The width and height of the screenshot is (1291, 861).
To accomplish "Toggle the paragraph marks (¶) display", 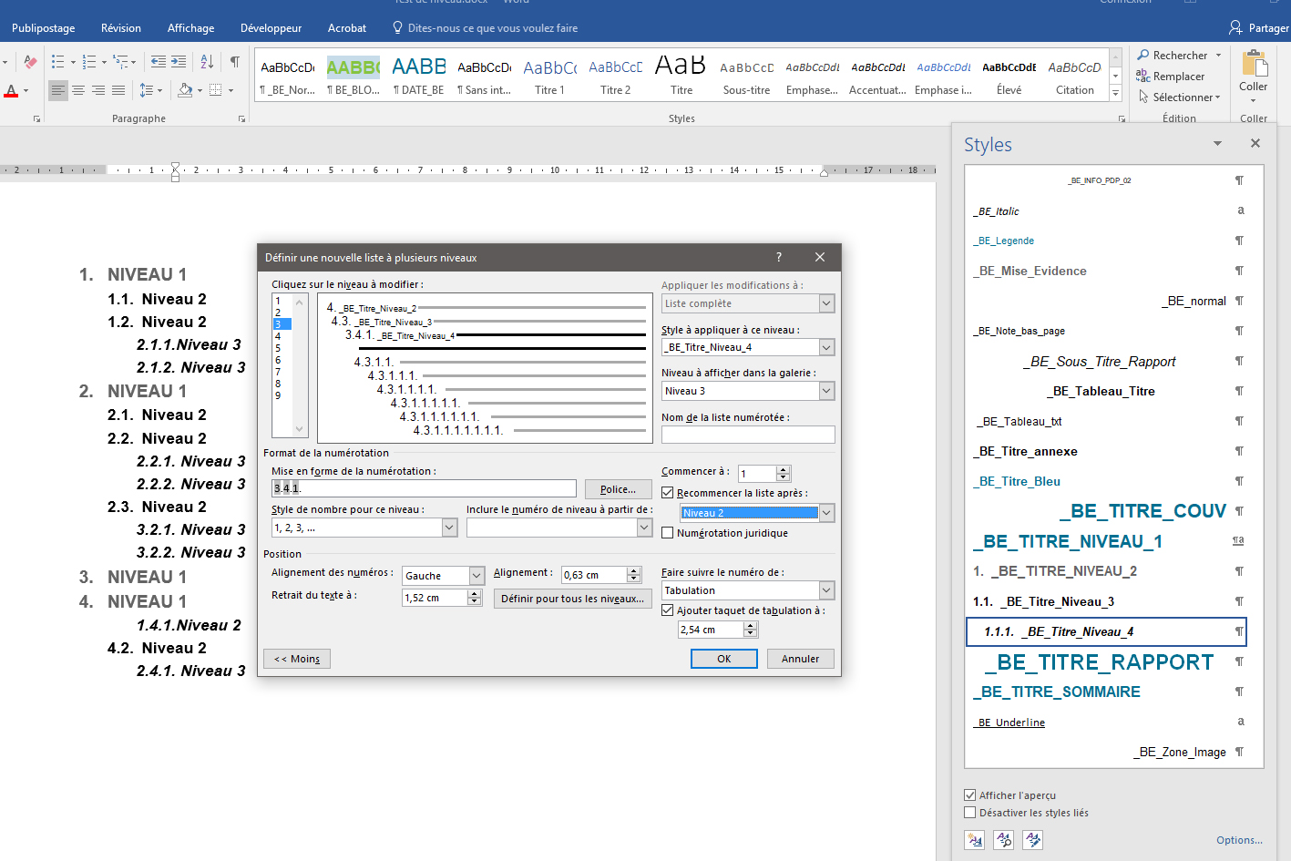I will tap(235, 62).
